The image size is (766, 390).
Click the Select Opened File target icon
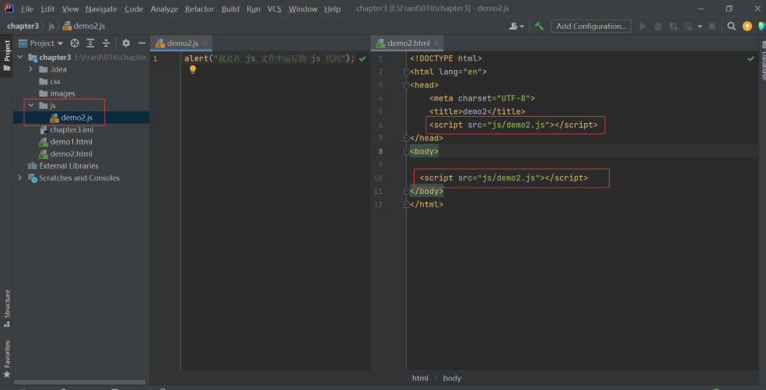click(x=75, y=43)
